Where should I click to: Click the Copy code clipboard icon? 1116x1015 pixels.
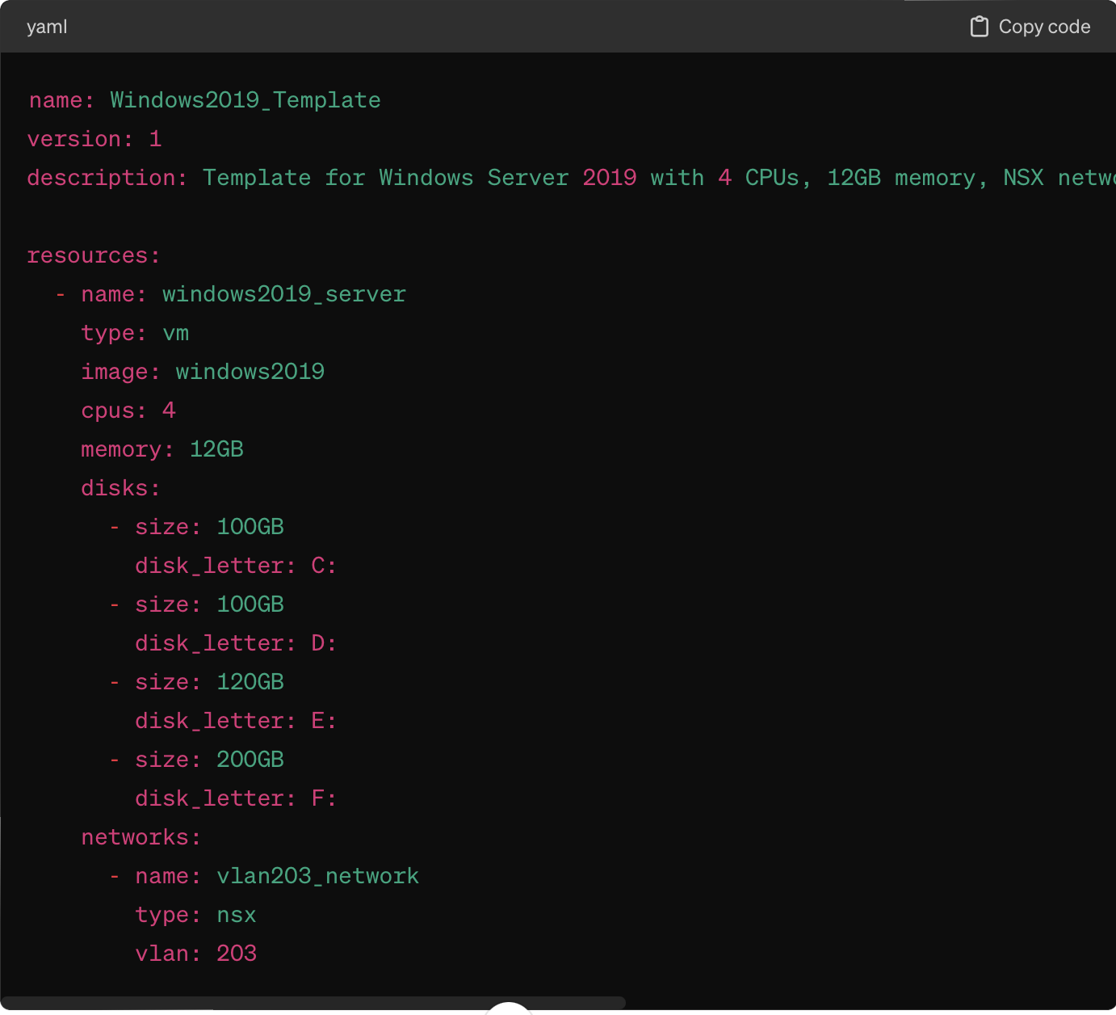pos(979,27)
